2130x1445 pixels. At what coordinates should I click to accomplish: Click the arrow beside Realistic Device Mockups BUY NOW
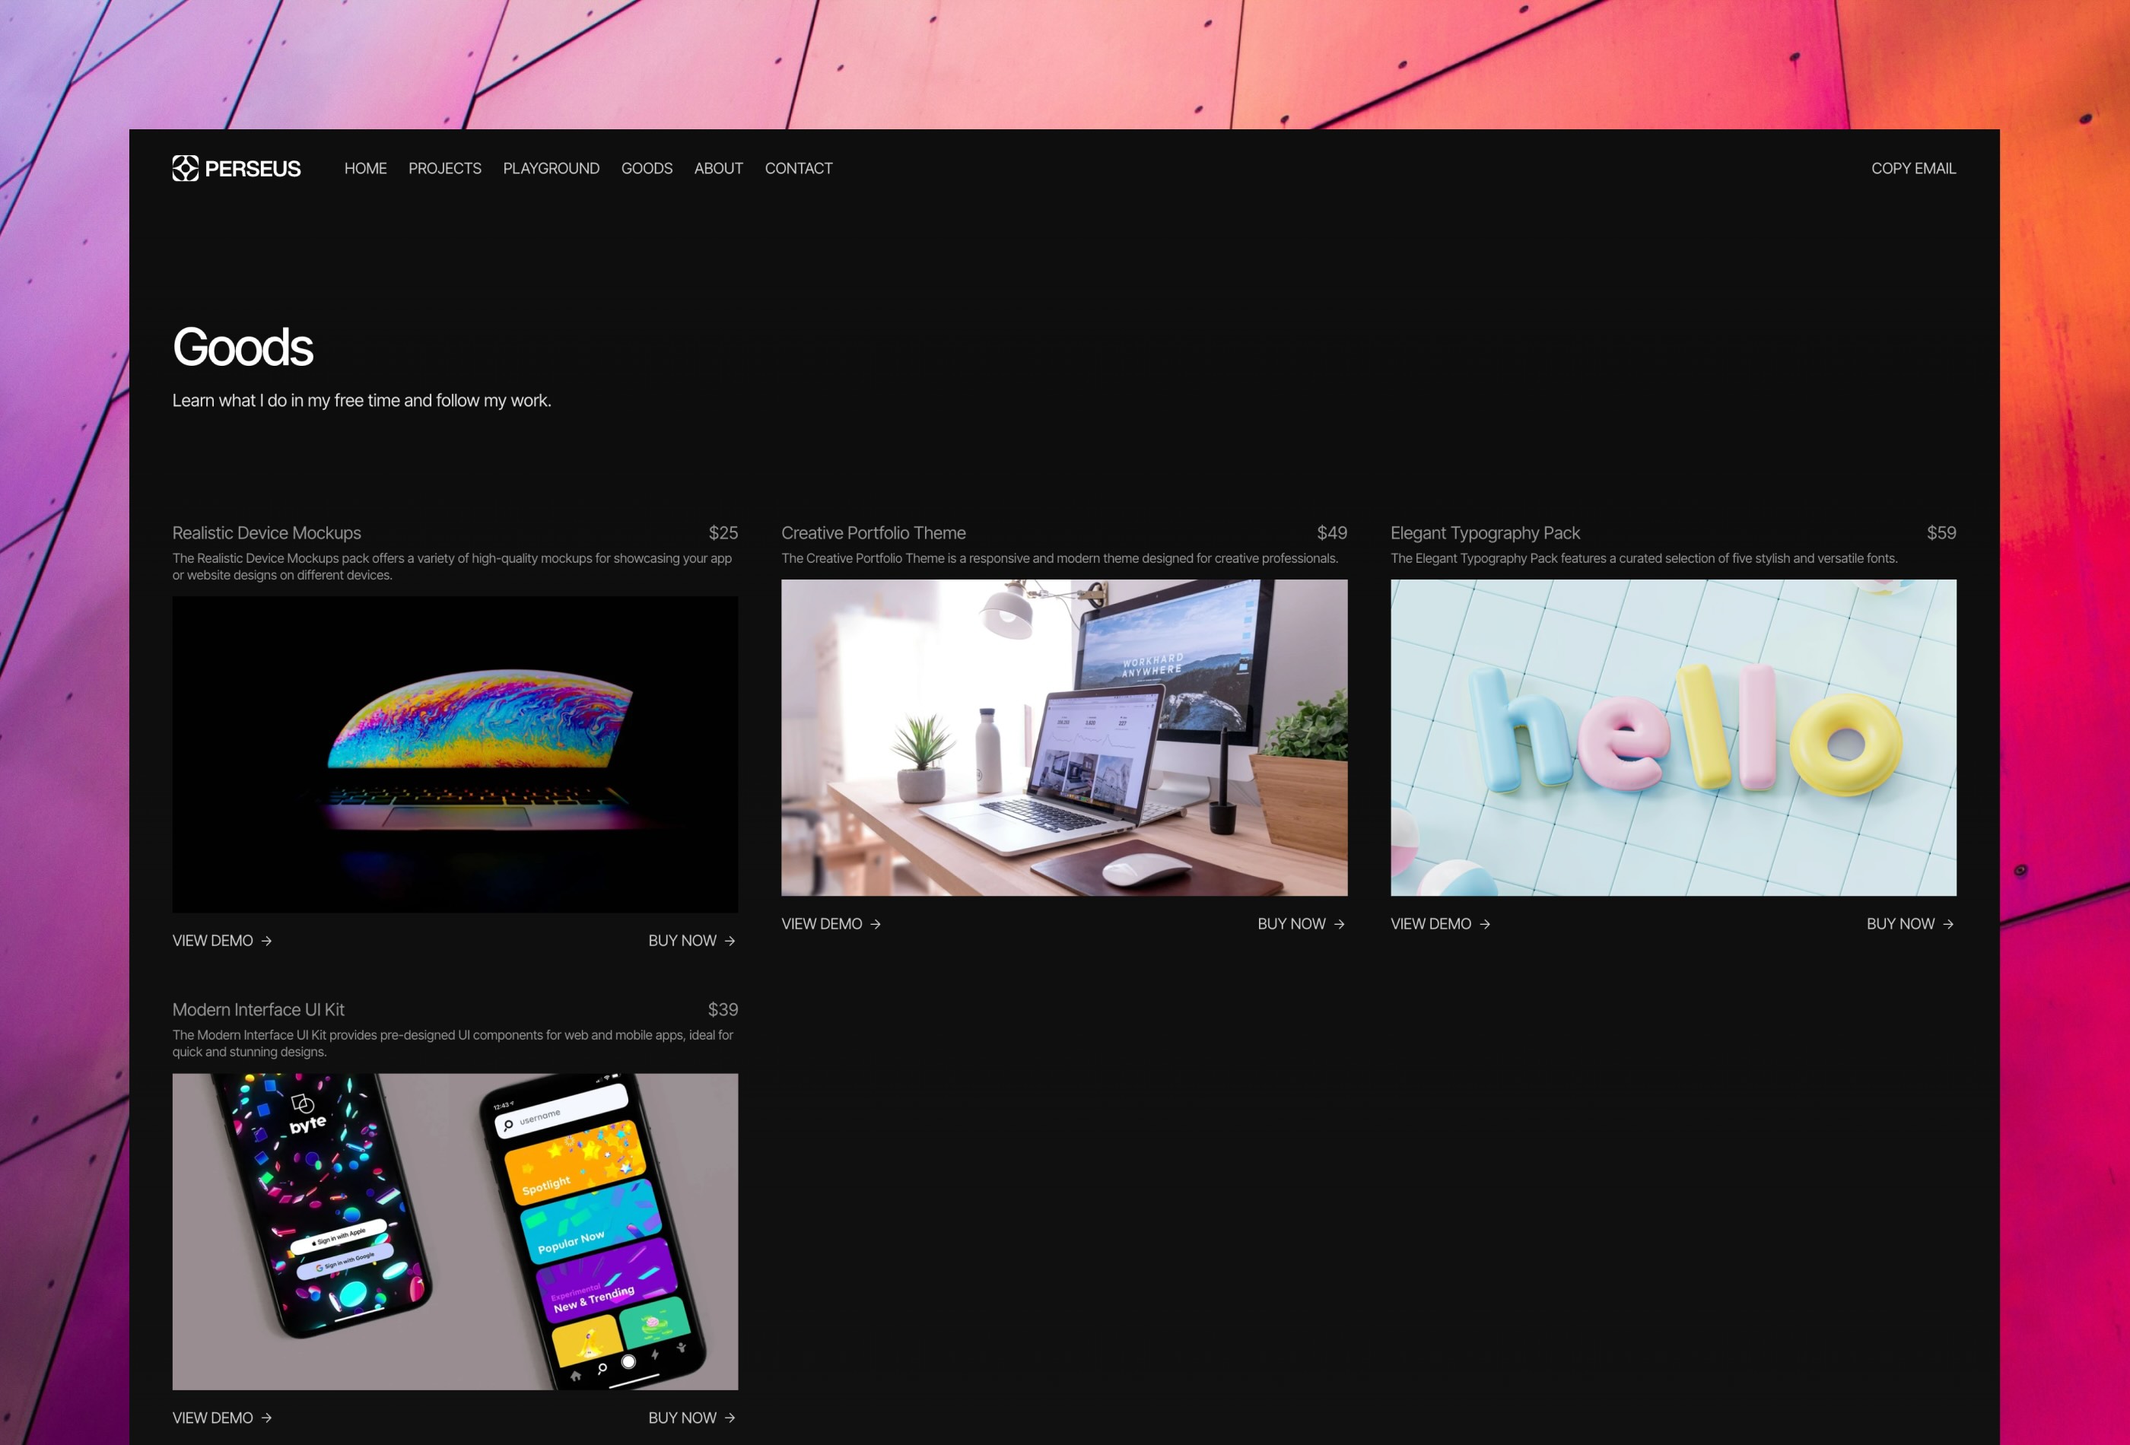pyautogui.click(x=730, y=940)
